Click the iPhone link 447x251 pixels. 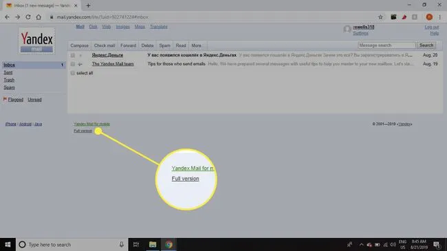(11, 124)
